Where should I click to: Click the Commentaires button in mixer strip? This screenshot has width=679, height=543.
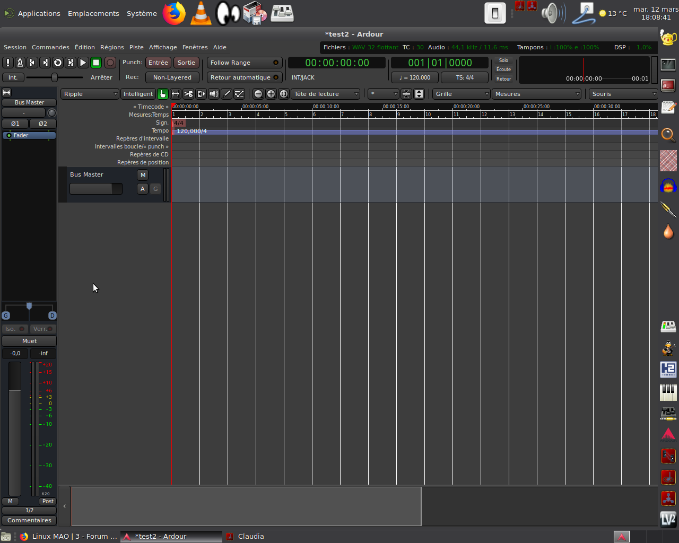tap(29, 520)
